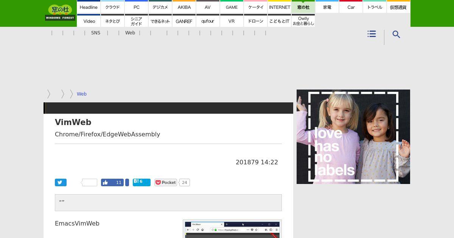Screen dimensions: 454x238
Task: Select the できるネット tab
Action: tap(160, 21)
